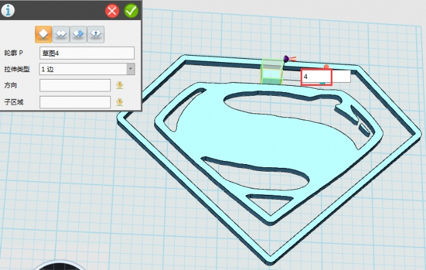
Task: Cancel the extrude with red X
Action: tap(112, 11)
